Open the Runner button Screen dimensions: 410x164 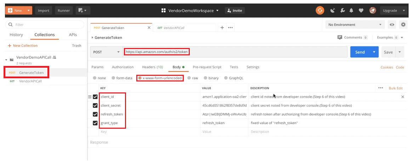tap(64, 11)
